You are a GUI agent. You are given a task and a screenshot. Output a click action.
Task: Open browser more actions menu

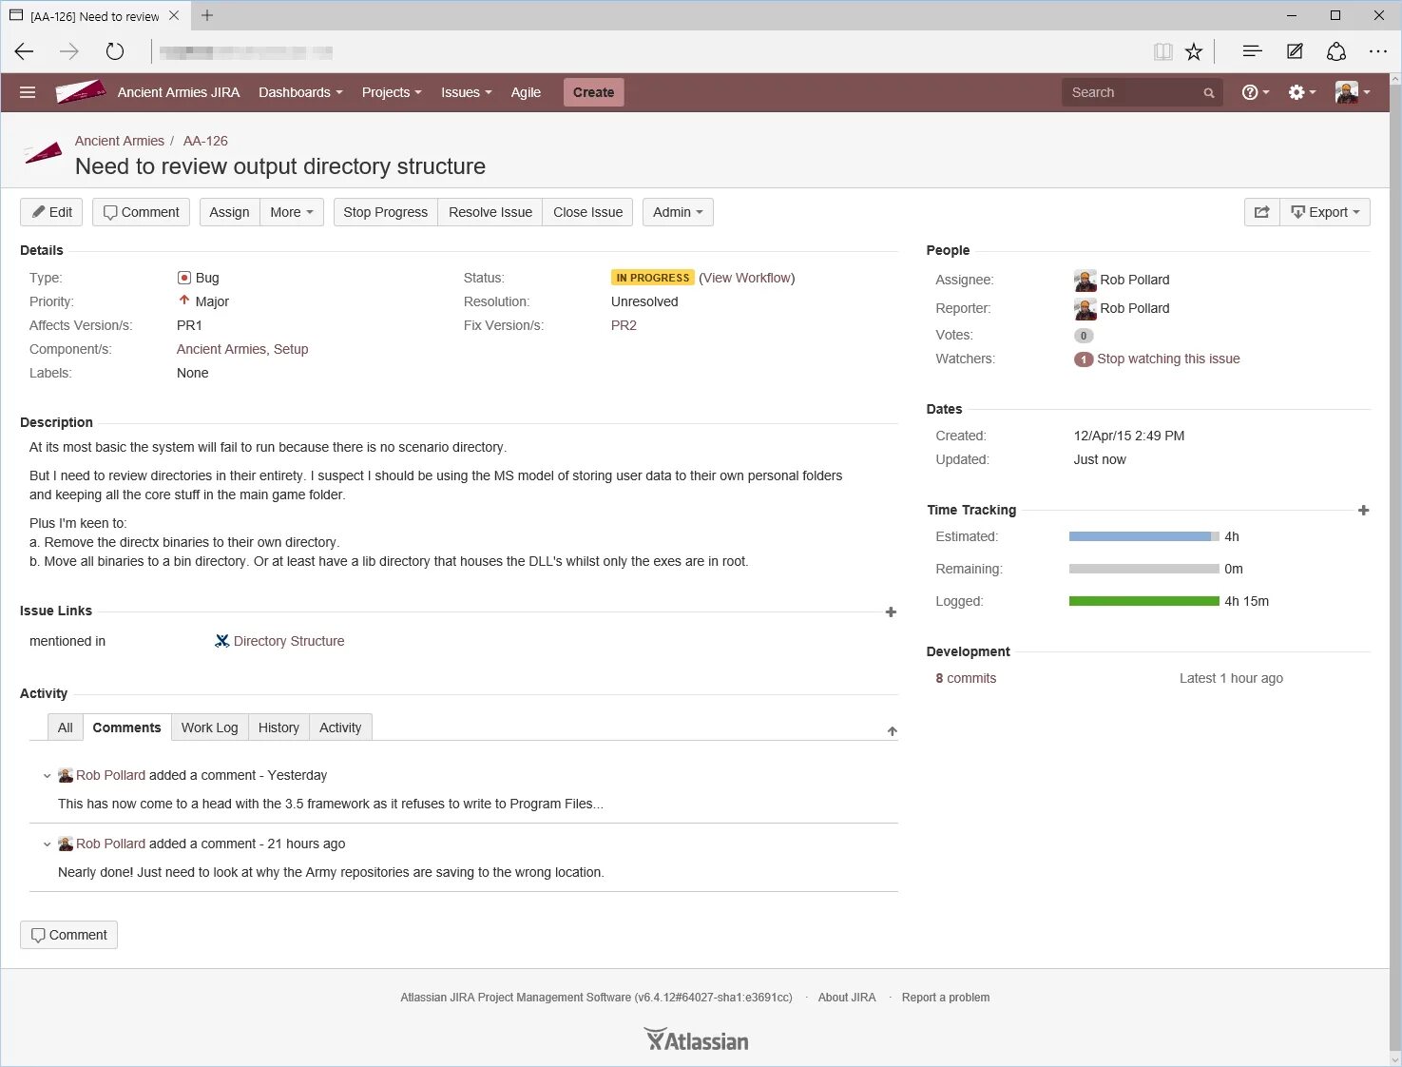(x=1378, y=51)
